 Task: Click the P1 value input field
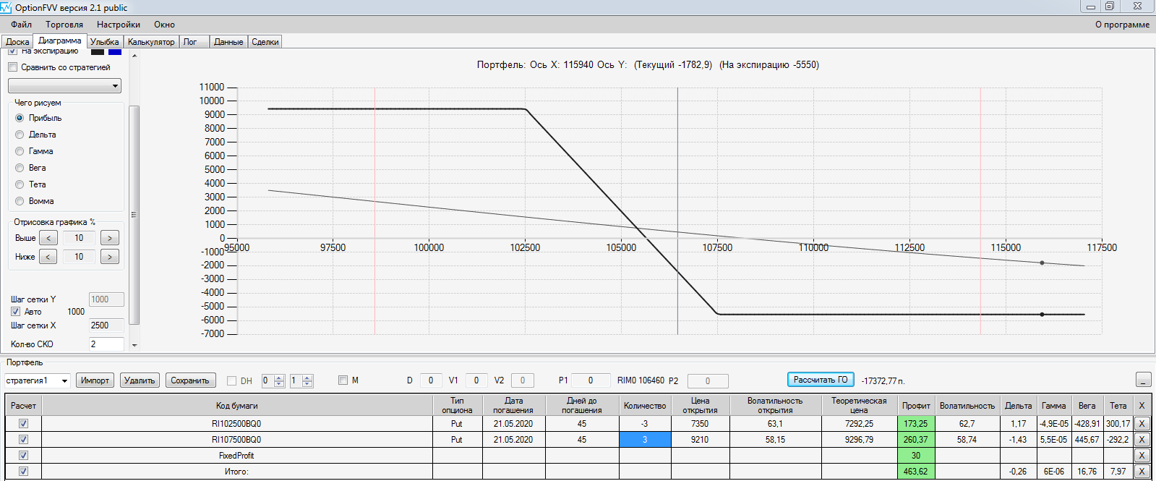point(591,380)
